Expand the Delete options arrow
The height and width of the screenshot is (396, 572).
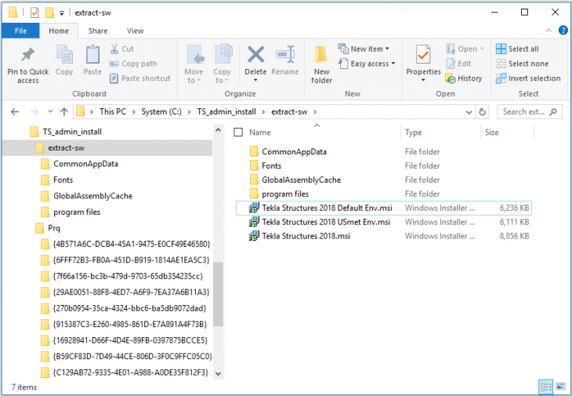coord(255,80)
